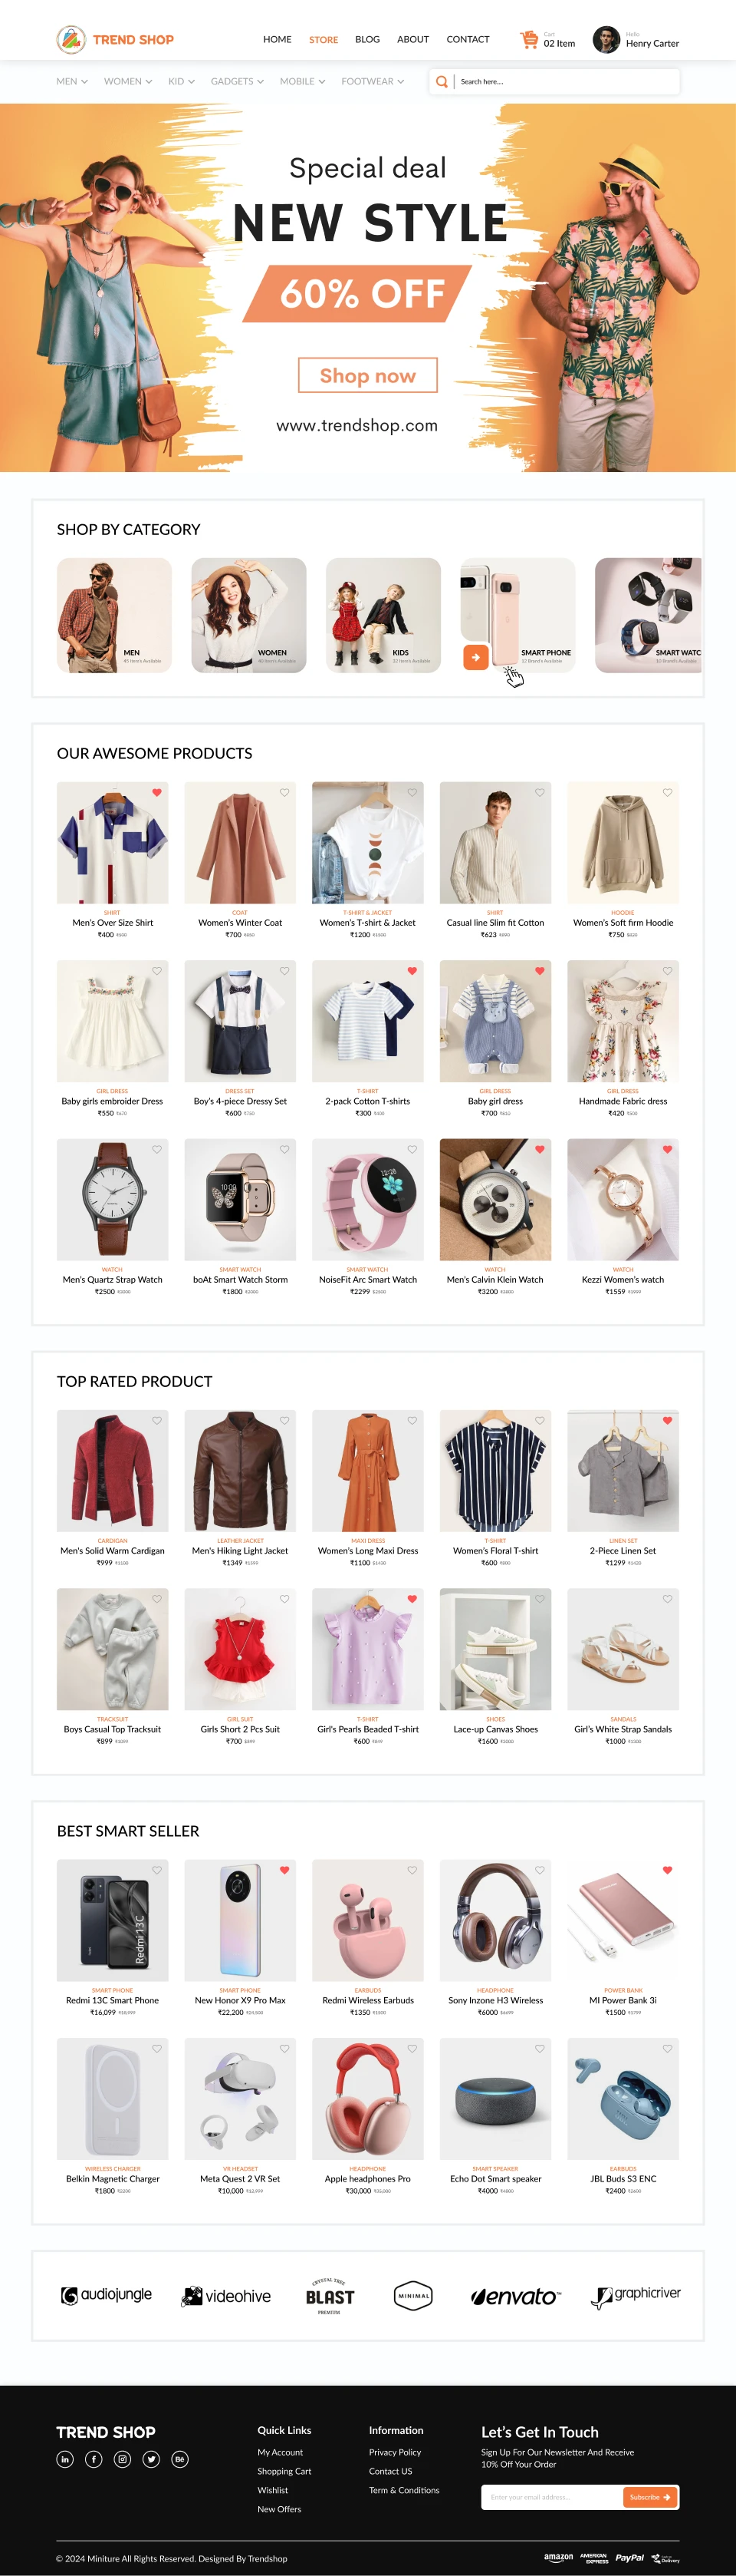This screenshot has height=2576, width=736.
Task: Expand the FOOTWEAR dropdown menu
Action: [373, 82]
